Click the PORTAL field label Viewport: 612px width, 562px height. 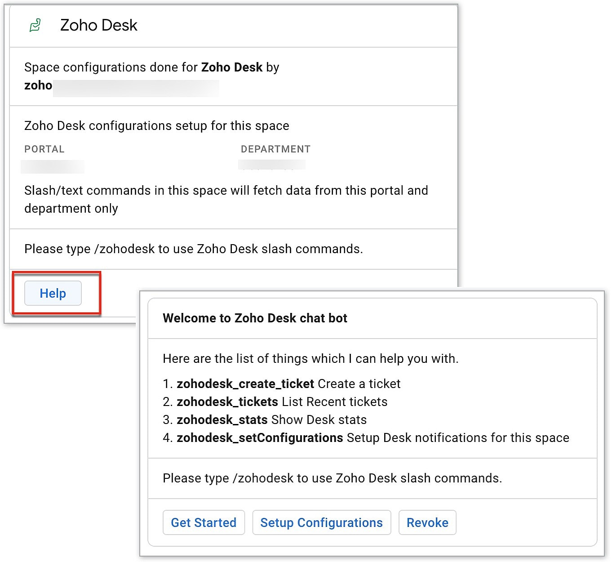(x=44, y=149)
